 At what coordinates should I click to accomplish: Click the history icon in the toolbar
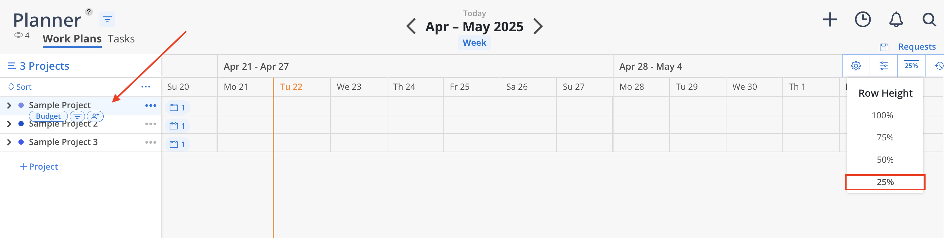(x=938, y=66)
